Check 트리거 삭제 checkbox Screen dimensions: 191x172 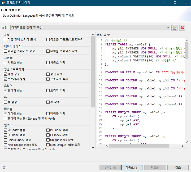point(48,90)
